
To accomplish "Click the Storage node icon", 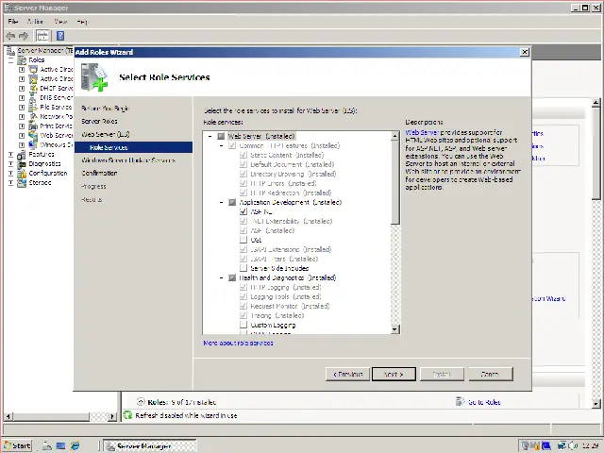I will coord(22,182).
